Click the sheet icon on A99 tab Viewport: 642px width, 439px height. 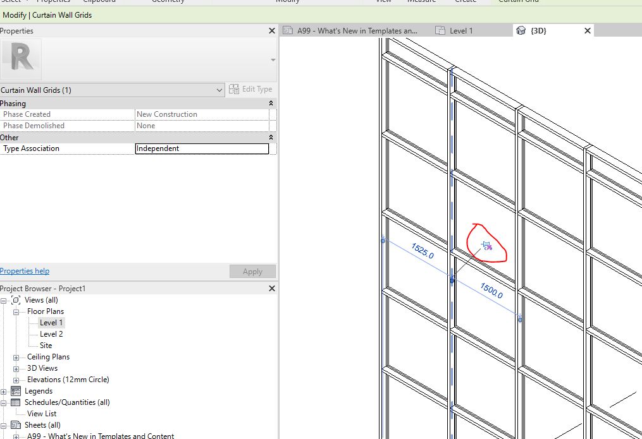click(x=288, y=30)
